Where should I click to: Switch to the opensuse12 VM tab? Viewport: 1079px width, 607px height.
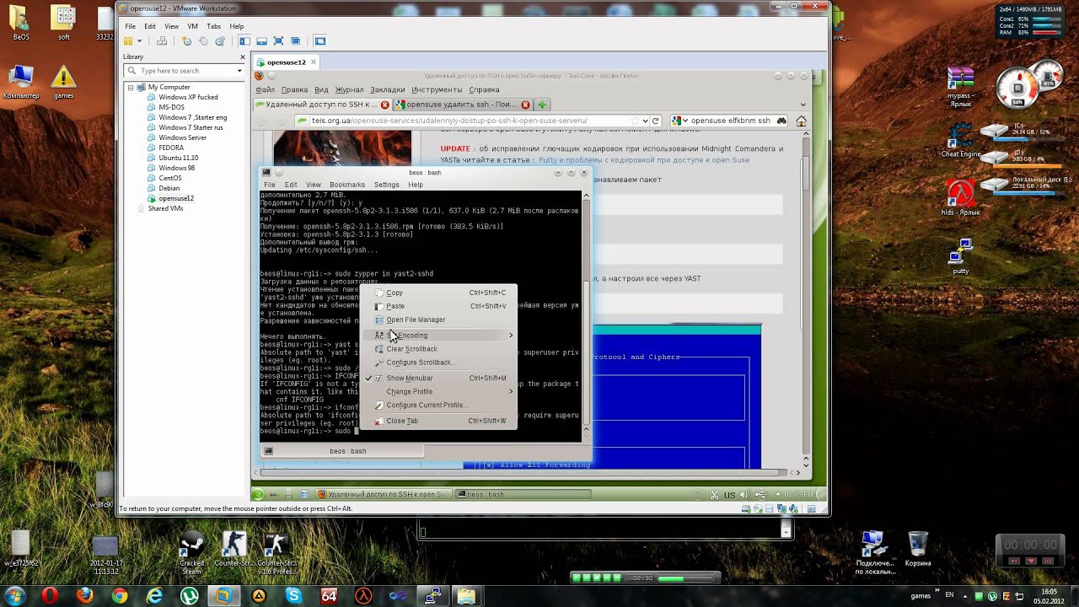[x=287, y=62]
